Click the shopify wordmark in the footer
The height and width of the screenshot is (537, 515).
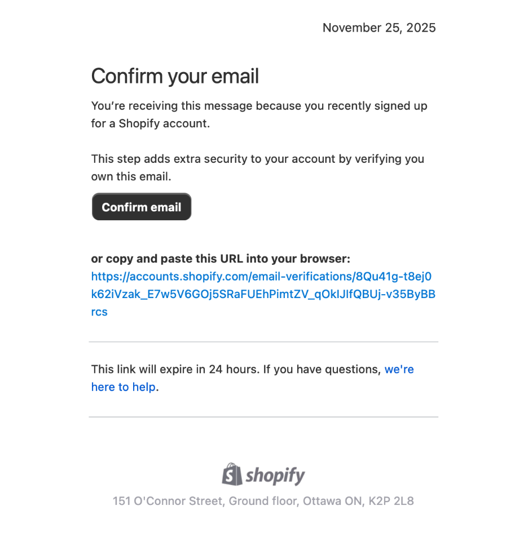coord(275,476)
